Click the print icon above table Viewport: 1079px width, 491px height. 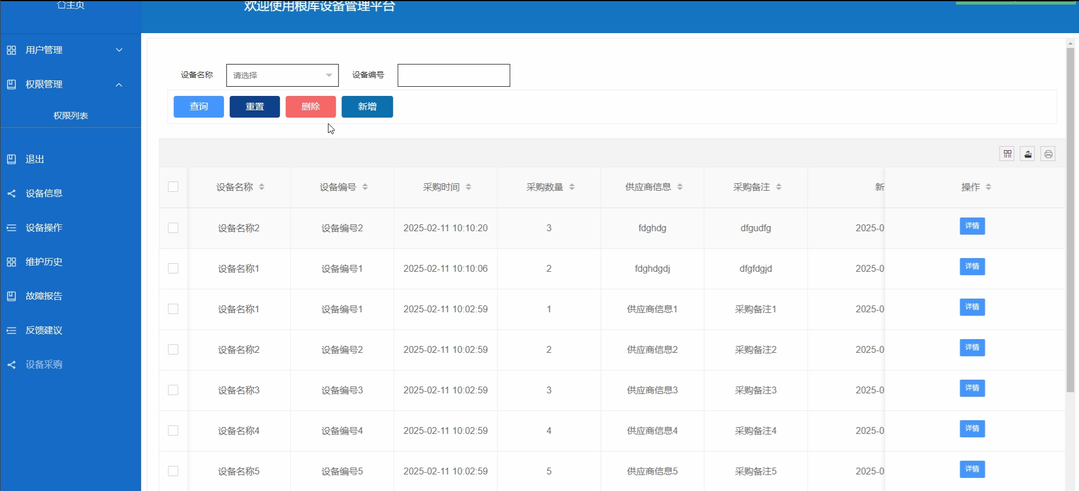point(1048,154)
